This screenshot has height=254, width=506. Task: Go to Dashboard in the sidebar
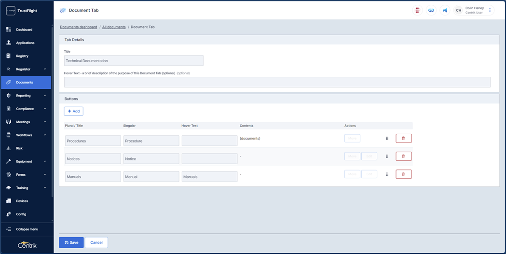[24, 29]
